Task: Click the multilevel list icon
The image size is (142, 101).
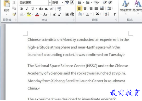Action: pos(96,3)
